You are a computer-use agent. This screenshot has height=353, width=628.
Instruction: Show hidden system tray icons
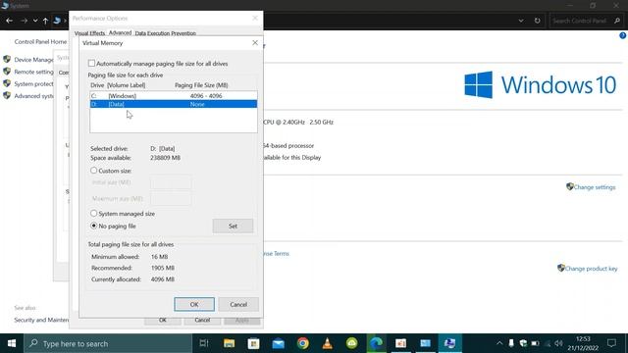[499, 343]
